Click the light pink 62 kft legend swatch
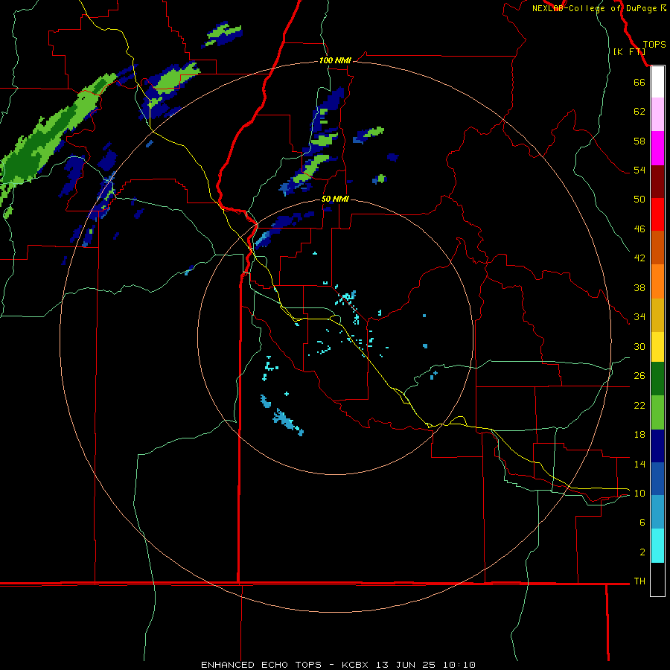 click(657, 114)
